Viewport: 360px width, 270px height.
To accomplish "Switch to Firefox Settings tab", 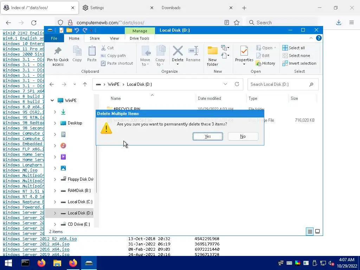I will tap(118, 8).
